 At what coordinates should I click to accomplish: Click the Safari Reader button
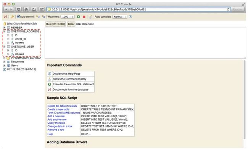(237, 9)
